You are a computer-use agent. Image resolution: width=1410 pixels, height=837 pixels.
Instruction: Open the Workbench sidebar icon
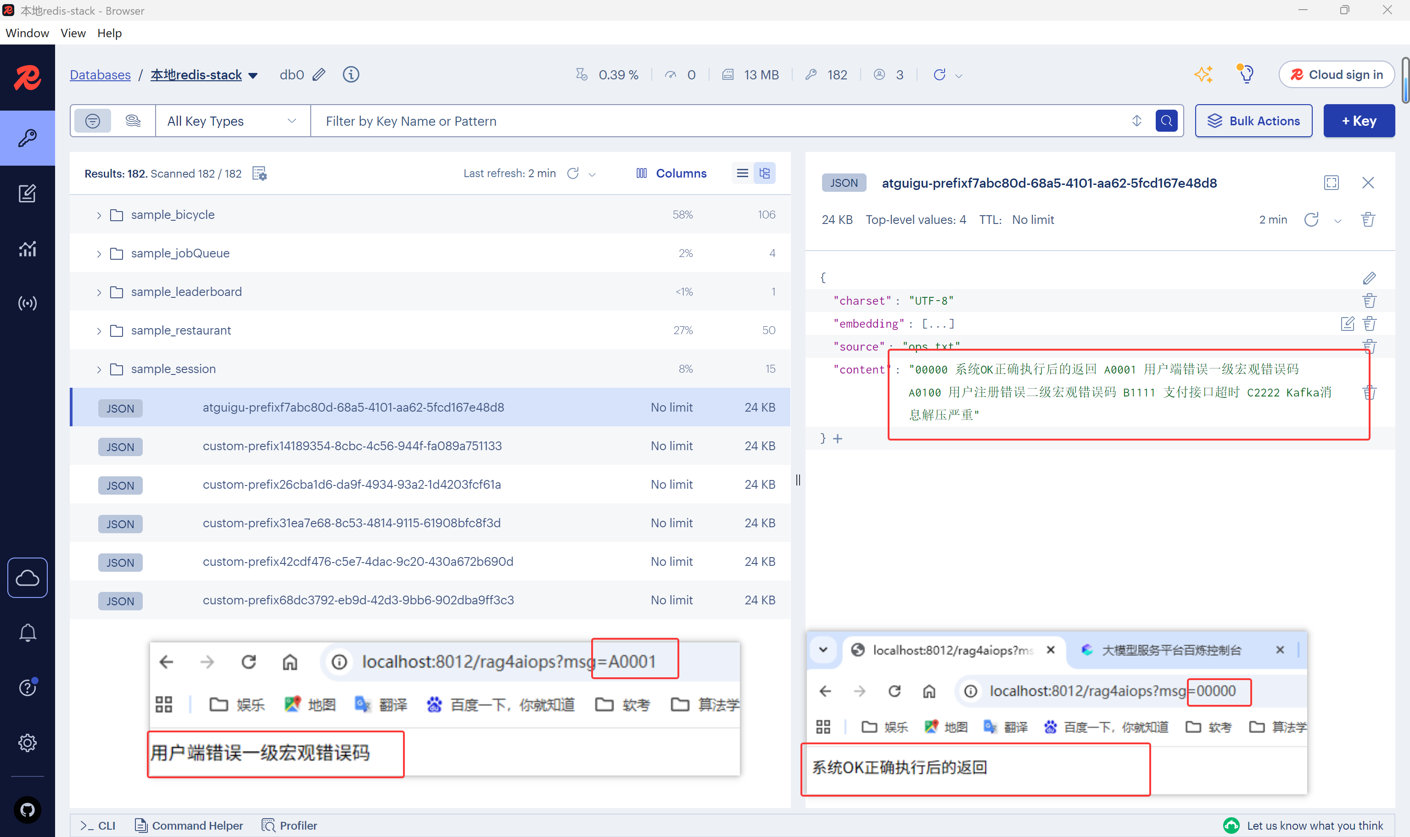pyautogui.click(x=27, y=194)
